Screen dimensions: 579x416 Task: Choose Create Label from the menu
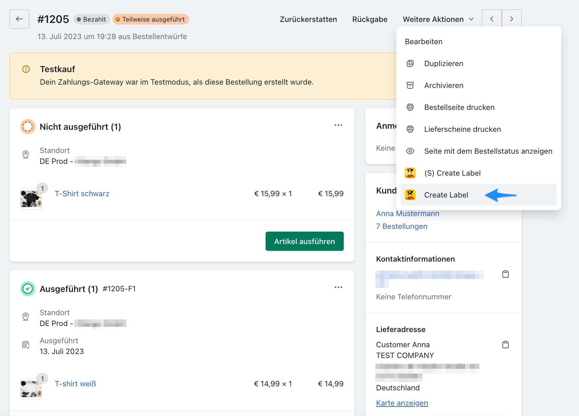pos(446,195)
